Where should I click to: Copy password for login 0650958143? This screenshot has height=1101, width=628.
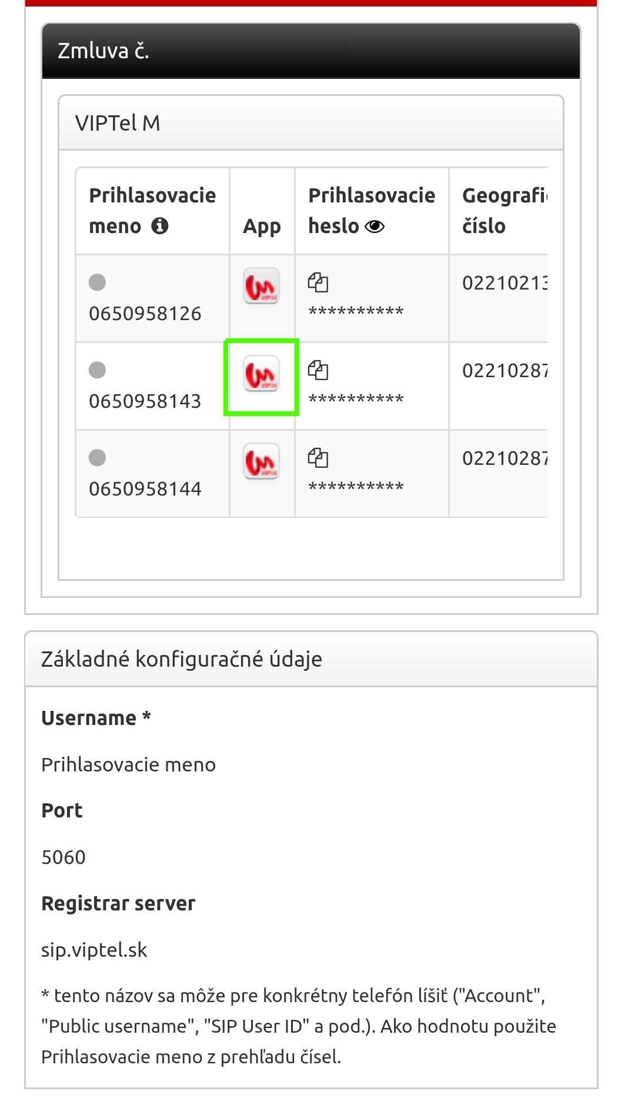(x=318, y=370)
